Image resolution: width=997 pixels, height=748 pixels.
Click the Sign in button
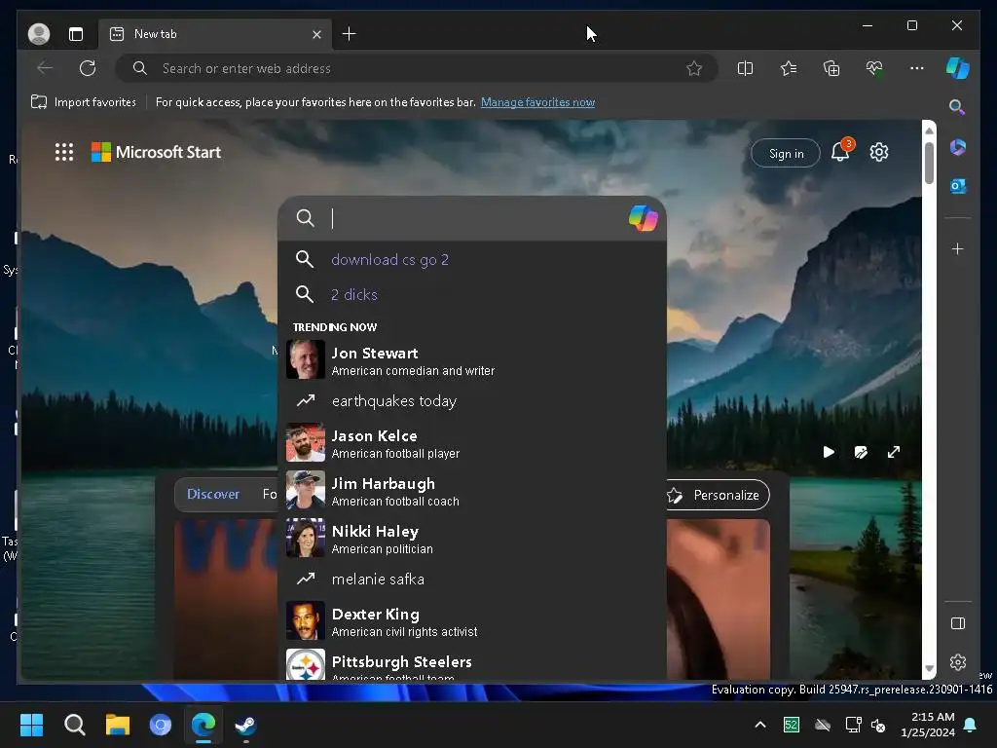(786, 153)
